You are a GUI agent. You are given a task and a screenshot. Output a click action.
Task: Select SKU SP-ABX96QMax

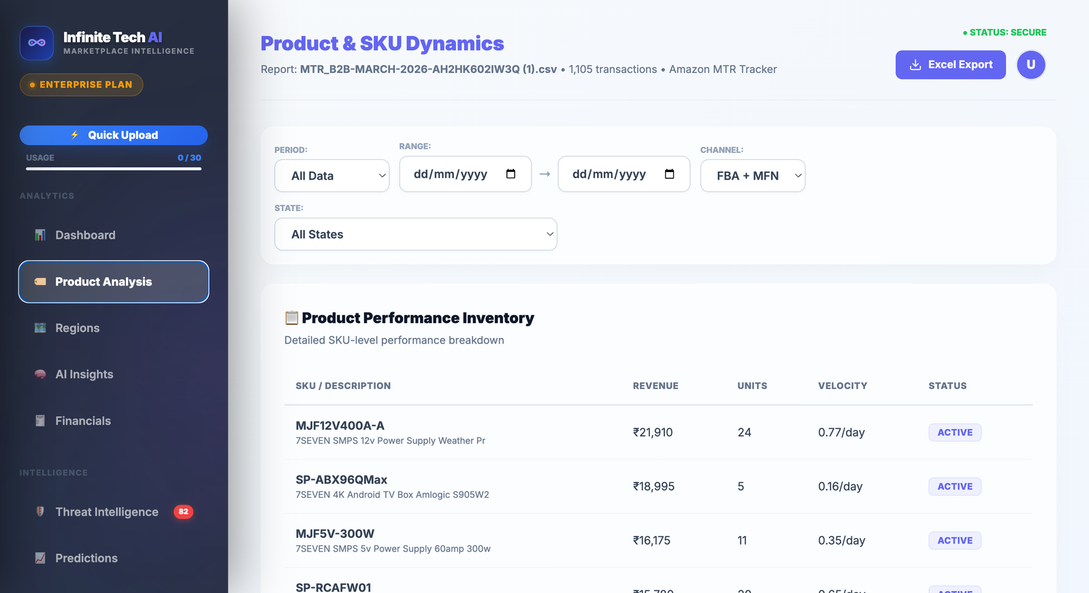[341, 479]
